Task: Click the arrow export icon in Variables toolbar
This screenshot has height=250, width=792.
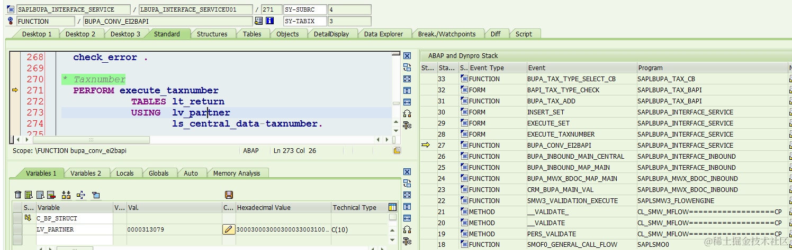Action: (x=81, y=195)
